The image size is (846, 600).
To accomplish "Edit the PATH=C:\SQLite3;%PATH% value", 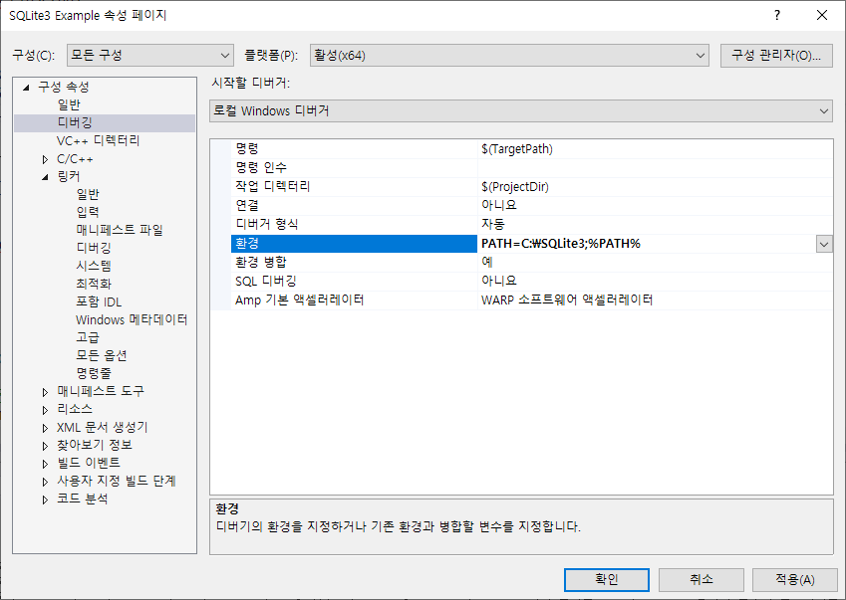I will click(x=647, y=244).
